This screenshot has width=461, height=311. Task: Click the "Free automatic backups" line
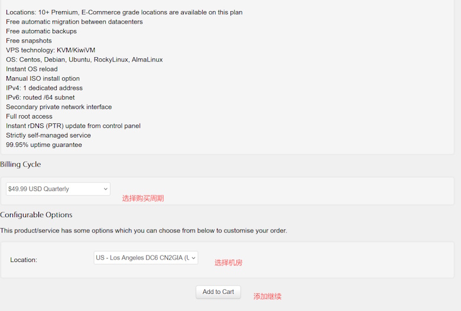pyautogui.click(x=41, y=31)
